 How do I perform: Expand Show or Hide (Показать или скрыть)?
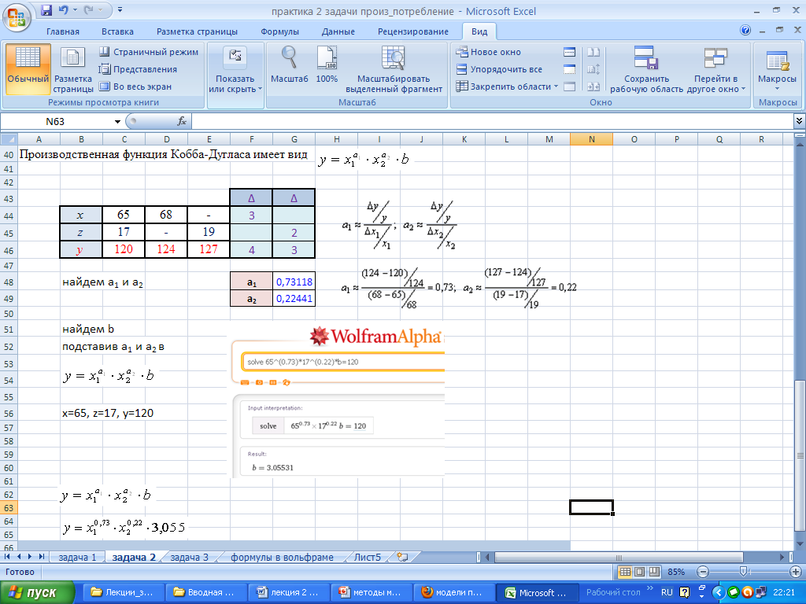(x=235, y=69)
